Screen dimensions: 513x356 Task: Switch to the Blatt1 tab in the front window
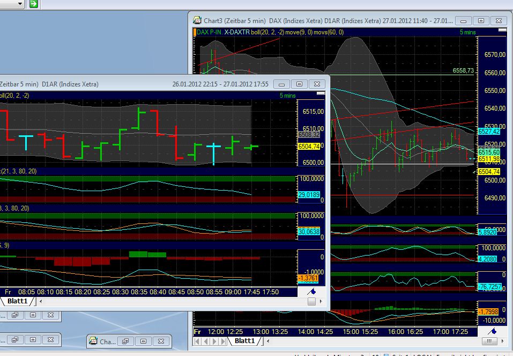(x=19, y=301)
